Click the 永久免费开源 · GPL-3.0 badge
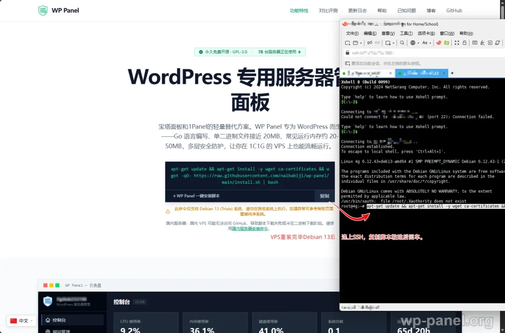Image resolution: width=505 pixels, height=333 pixels. 223,52
